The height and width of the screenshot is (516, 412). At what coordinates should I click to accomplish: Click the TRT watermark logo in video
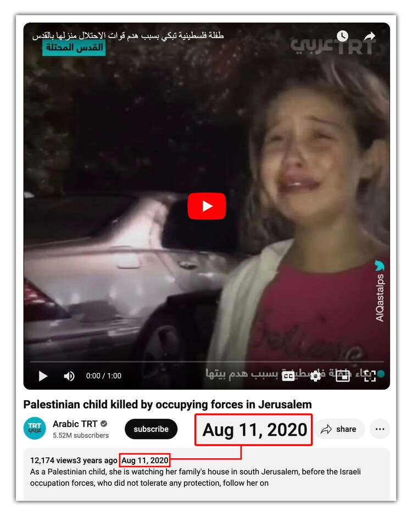point(333,46)
